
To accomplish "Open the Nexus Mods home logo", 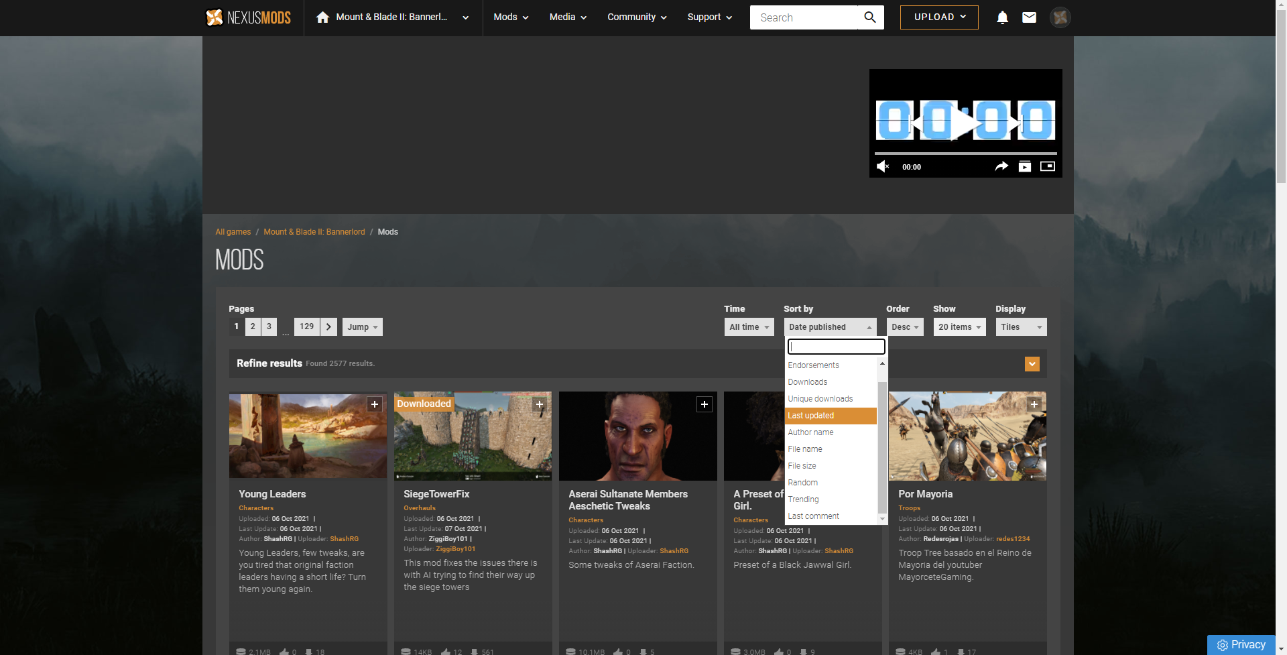I will [248, 17].
